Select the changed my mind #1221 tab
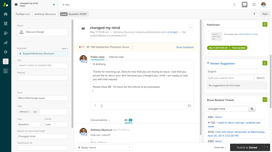This screenshot has height=152, width=272. point(35,5)
